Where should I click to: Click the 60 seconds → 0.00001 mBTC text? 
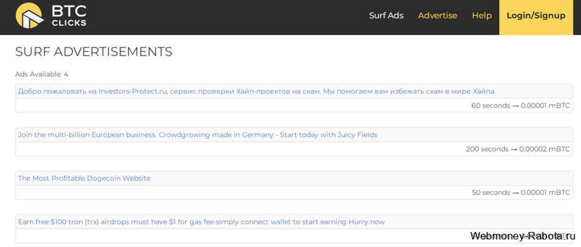point(520,106)
